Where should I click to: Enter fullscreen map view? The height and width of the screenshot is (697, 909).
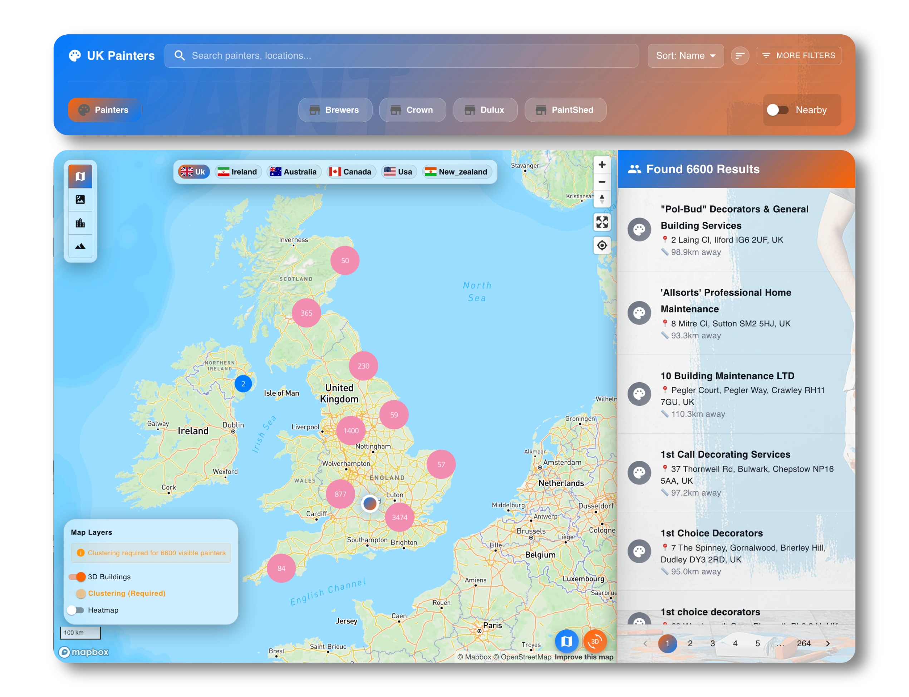tap(602, 222)
